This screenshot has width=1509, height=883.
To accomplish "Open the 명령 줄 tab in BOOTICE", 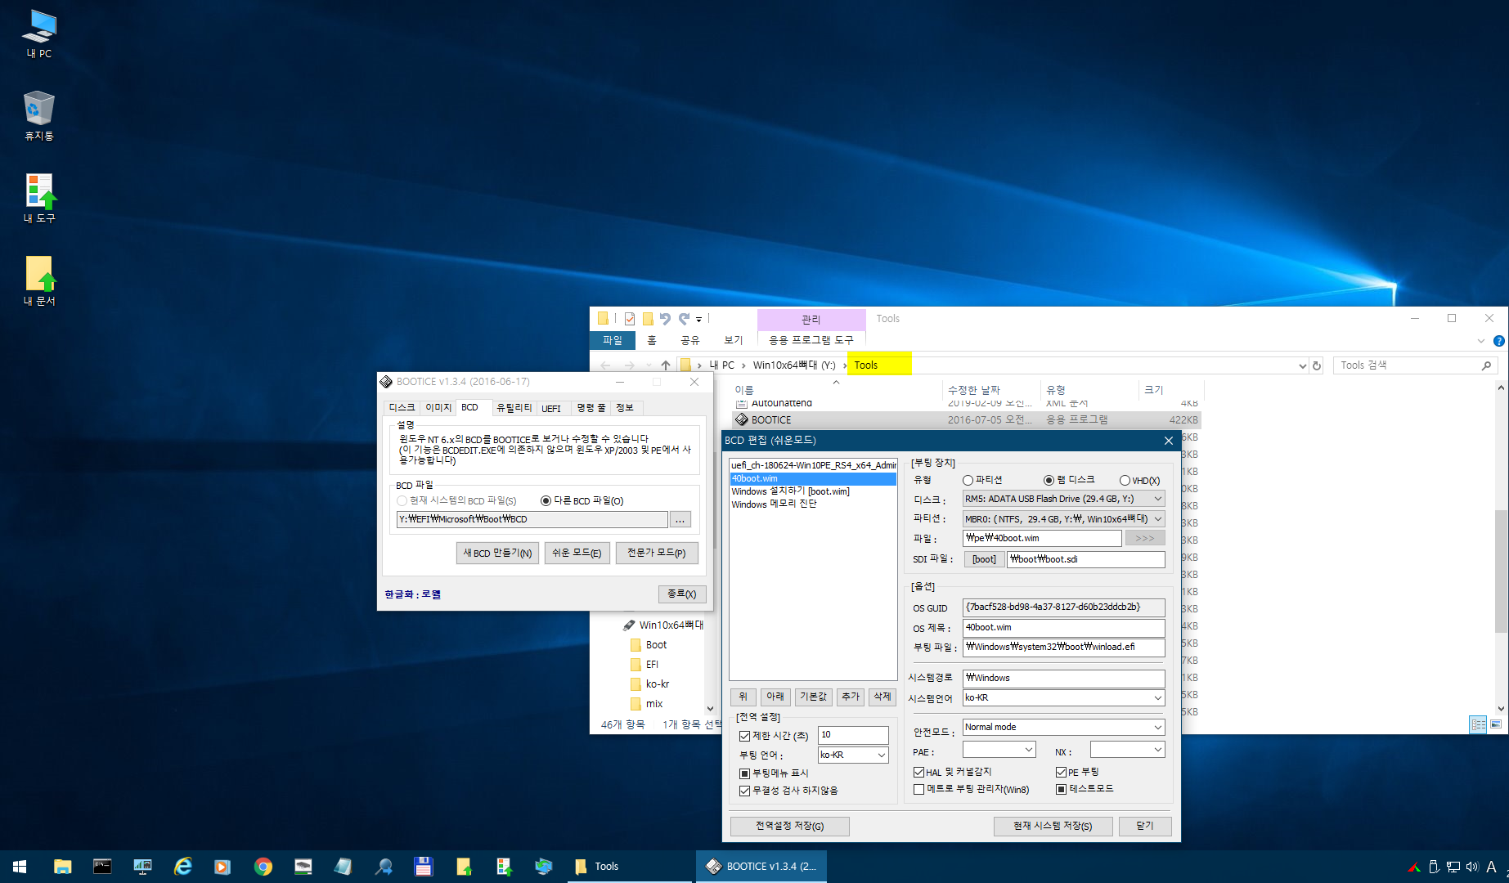I will click(591, 407).
